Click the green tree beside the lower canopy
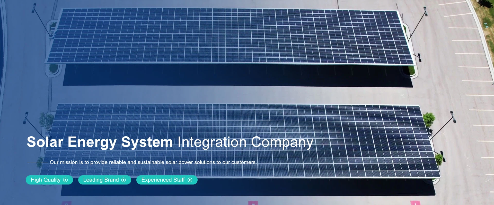This screenshot has width=494, height=205. (x=429, y=119)
